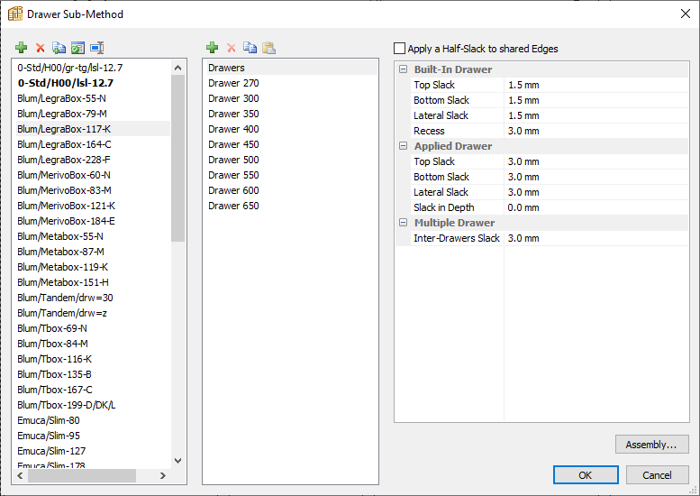
Task: Edit the Built-In Drawer Top Slack value
Action: (x=596, y=85)
